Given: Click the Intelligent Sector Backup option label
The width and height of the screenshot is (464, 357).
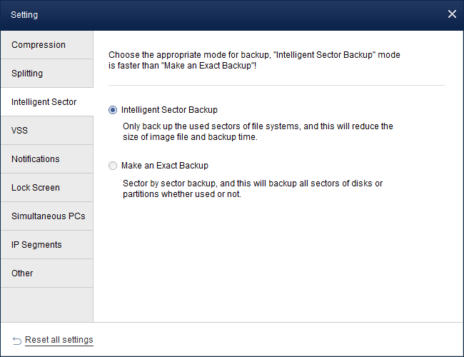Looking at the screenshot, I should (169, 110).
